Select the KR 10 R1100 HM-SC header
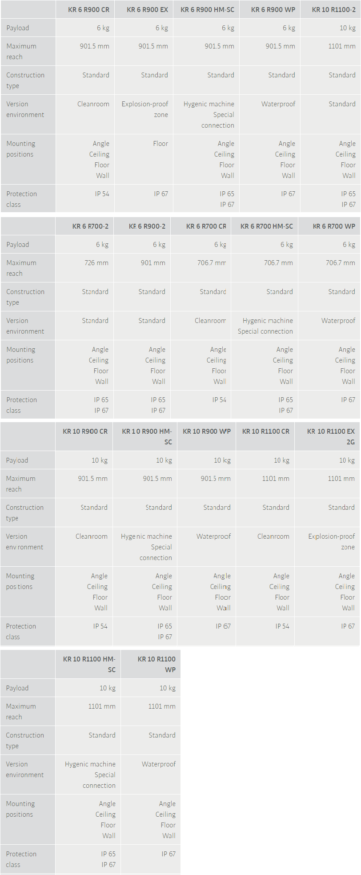Screen dimensions: 361x875 tap(89, 664)
